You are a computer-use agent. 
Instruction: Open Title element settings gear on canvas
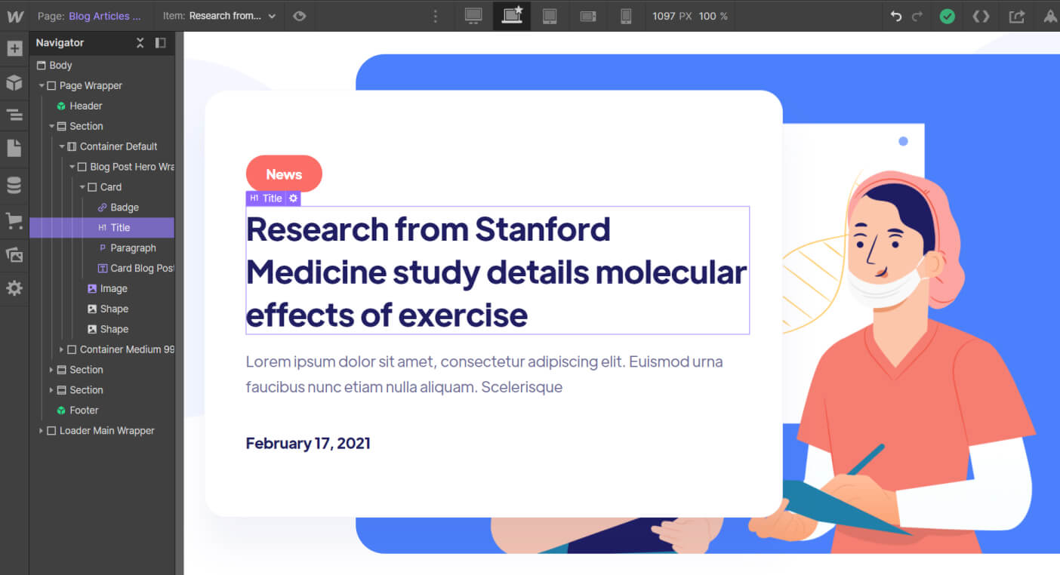(x=293, y=198)
